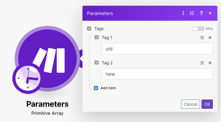Viewport: 221px width, 122px height.
Task: Remove Tag 1 using its X icon
Action: [210, 38]
